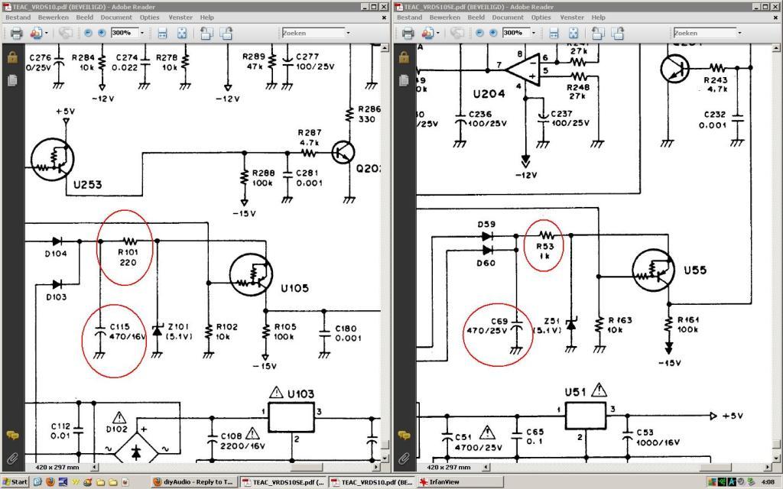Expand the zoom percentage dropdown in the VRDS10 window

(141, 33)
